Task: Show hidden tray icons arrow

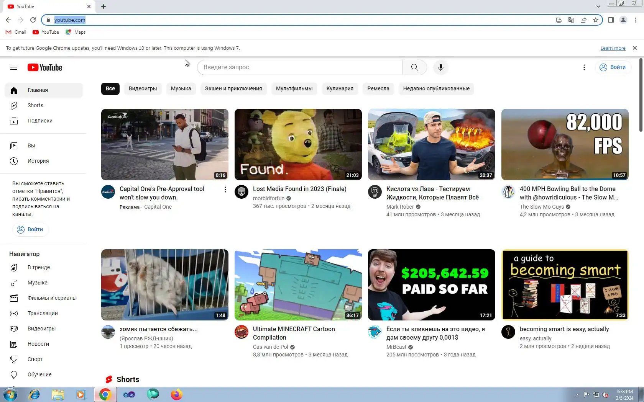Action: coord(577,395)
